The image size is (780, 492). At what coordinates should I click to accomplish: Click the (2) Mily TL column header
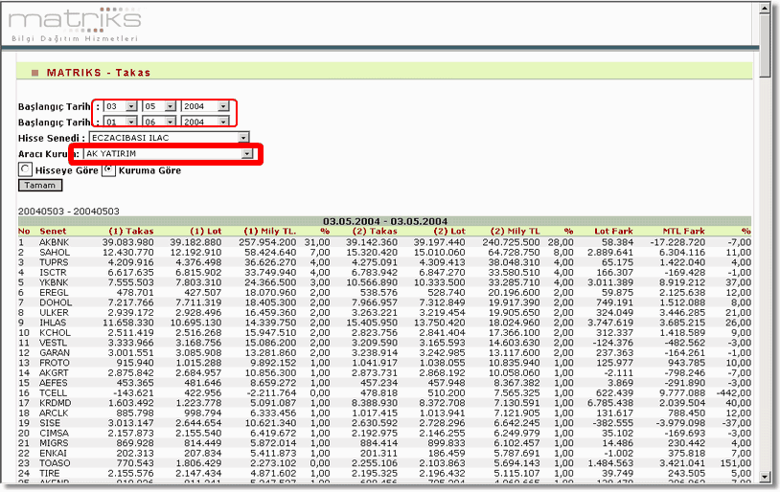click(516, 231)
